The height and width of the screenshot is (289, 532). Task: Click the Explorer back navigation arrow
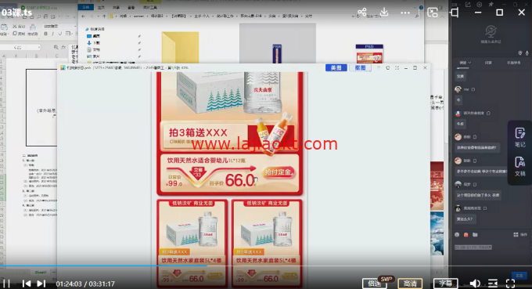pos(84,16)
